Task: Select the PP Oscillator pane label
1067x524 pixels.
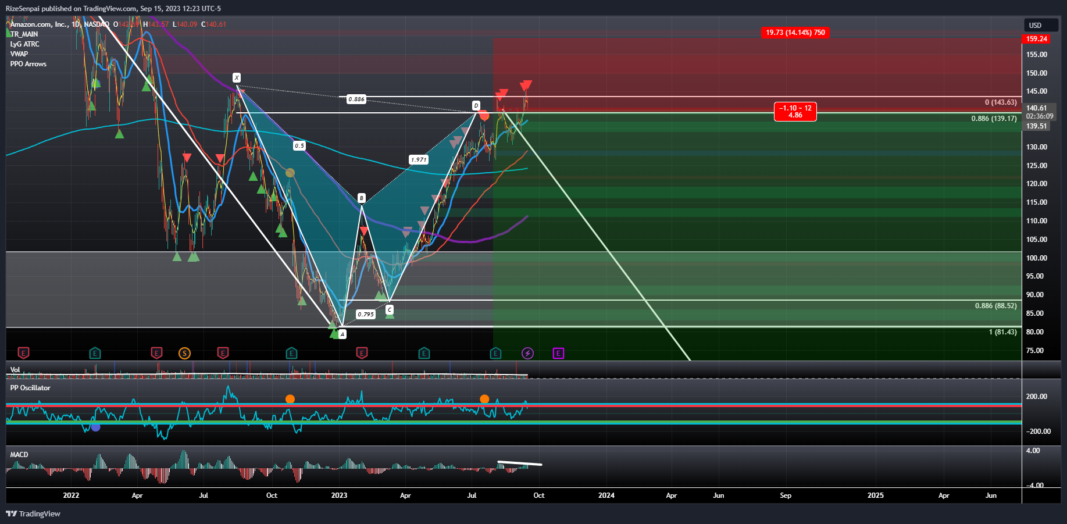Action: (30, 388)
